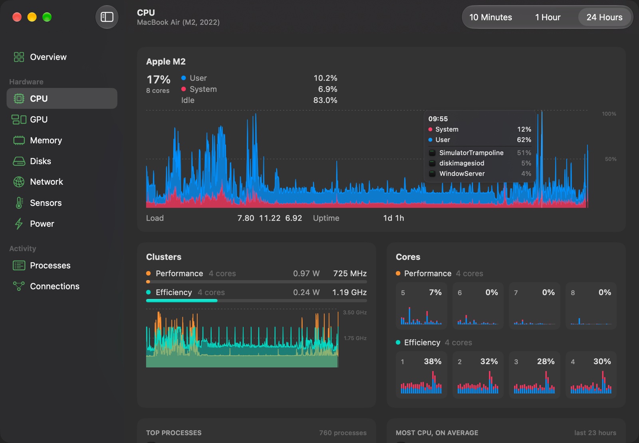Image resolution: width=639 pixels, height=443 pixels.
Task: Show the Processes activity view
Action: click(x=62, y=265)
